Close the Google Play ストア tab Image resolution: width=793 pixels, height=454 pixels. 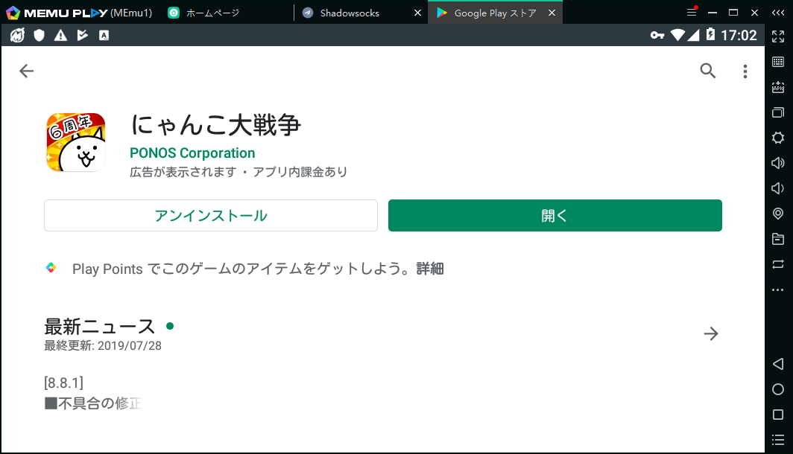pyautogui.click(x=552, y=13)
